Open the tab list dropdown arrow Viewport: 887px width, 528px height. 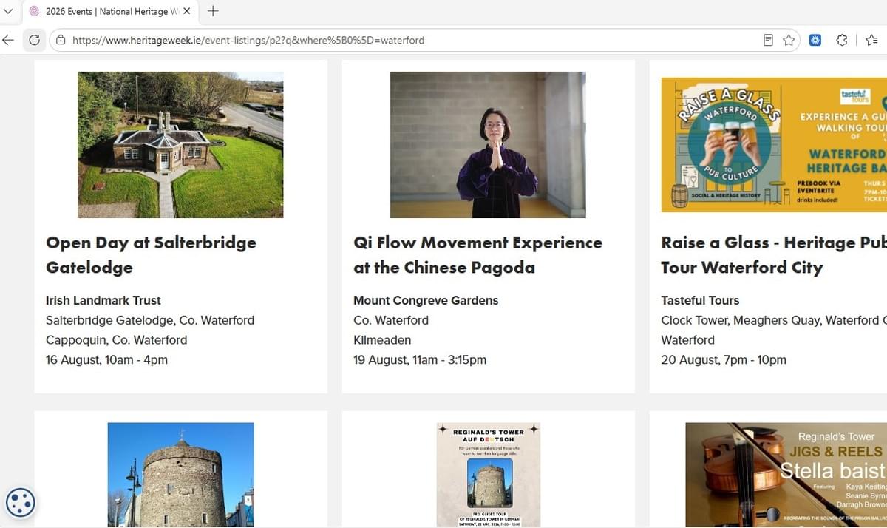click(8, 11)
